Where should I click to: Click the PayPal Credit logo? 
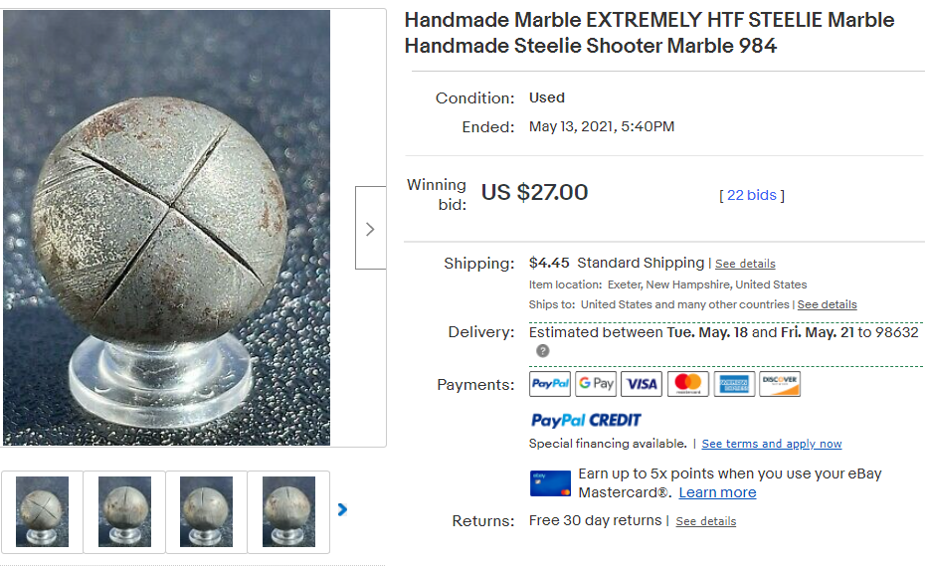[586, 420]
